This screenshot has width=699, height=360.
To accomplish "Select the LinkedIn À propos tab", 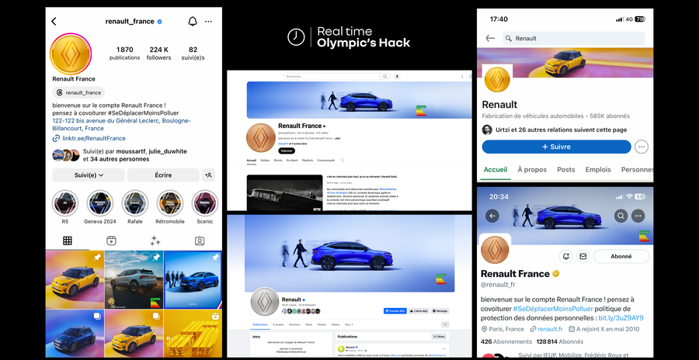I will (532, 169).
